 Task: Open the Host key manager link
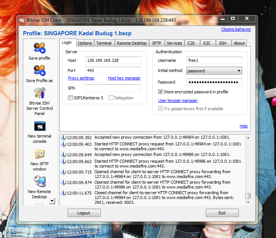pos(124,78)
